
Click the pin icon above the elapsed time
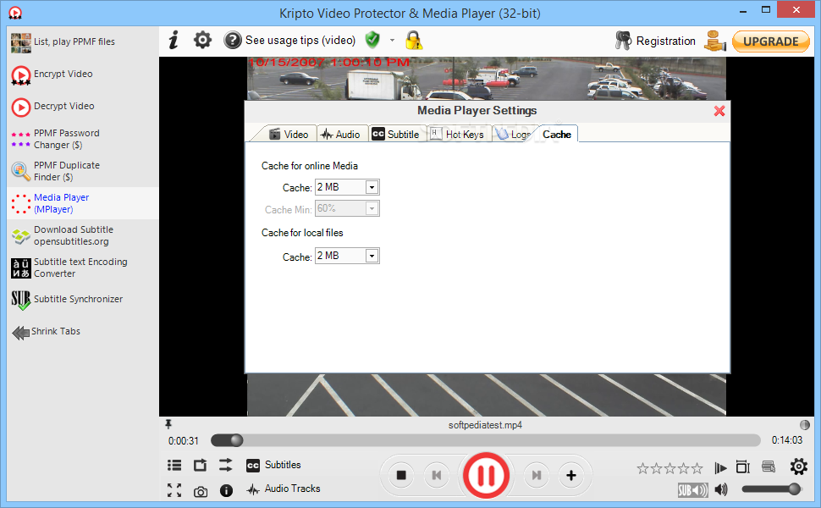pyautogui.click(x=168, y=424)
